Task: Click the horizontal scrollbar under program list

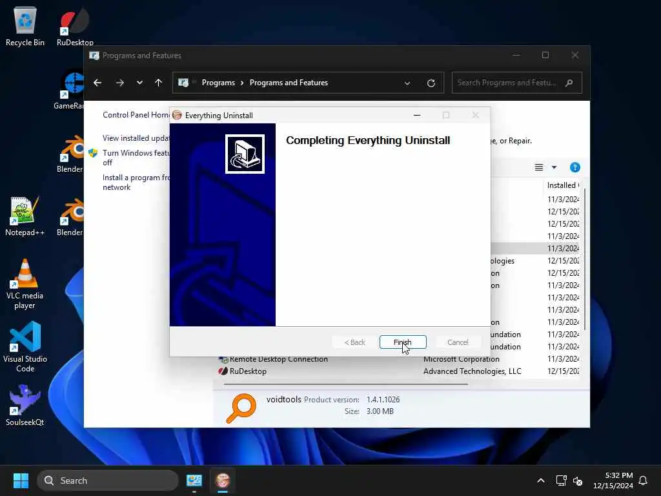Action: 346,384
